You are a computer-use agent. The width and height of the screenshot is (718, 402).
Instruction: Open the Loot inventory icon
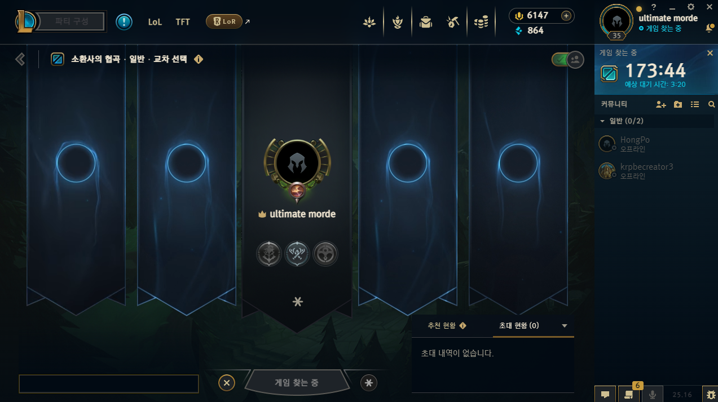pyautogui.click(x=453, y=22)
